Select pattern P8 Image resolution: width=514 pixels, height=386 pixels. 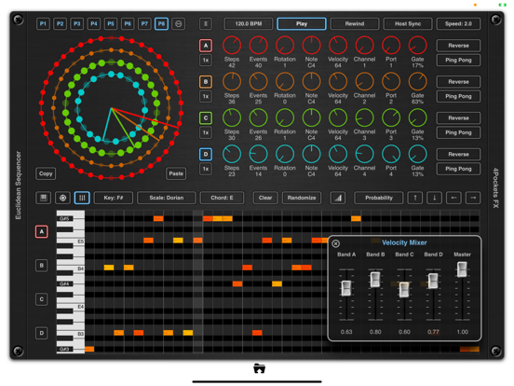tap(161, 23)
